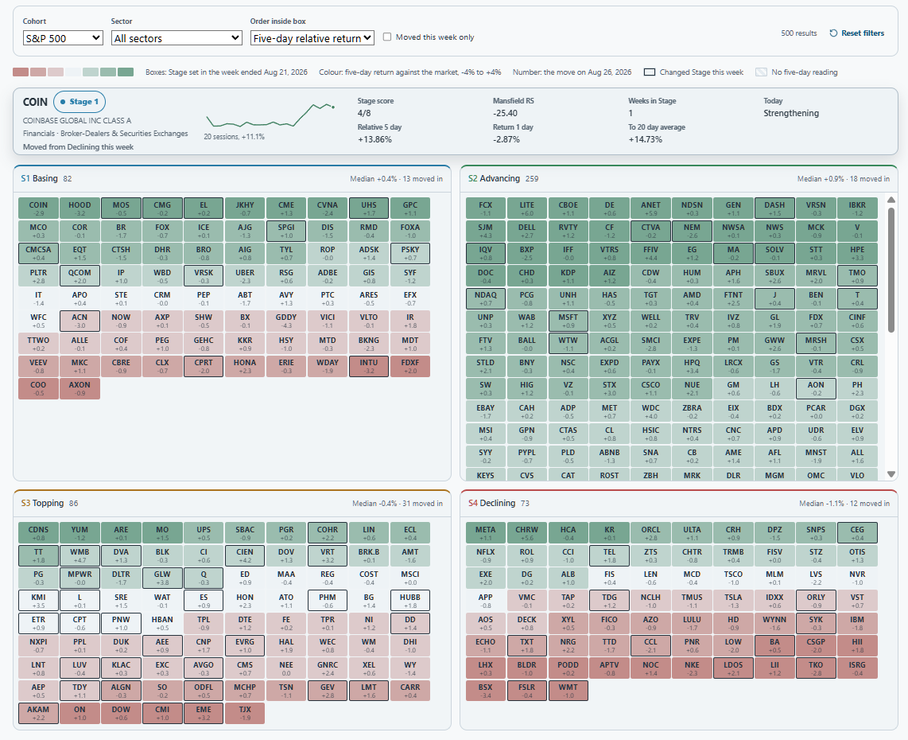Select the INTU tile in Basing
908x740 pixels.
click(369, 366)
